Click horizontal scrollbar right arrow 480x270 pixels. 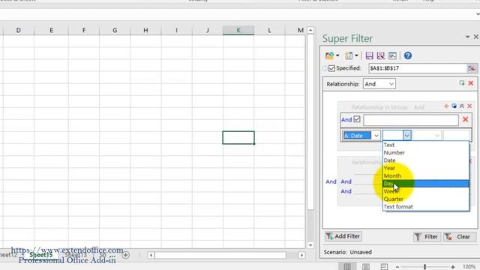click(x=301, y=255)
